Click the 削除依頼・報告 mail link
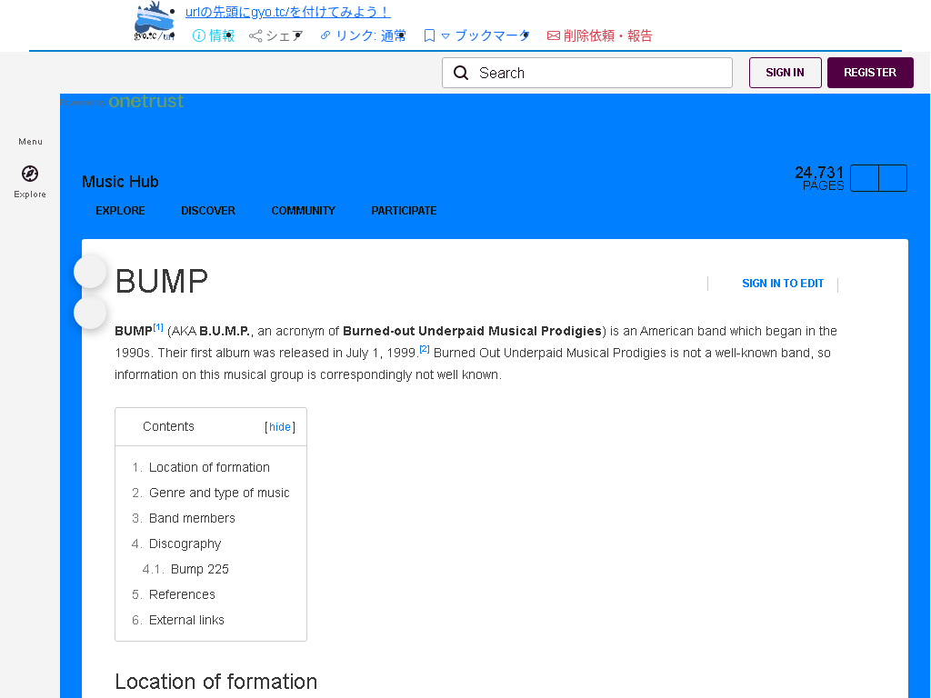This screenshot has height=698, width=931. 599,35
